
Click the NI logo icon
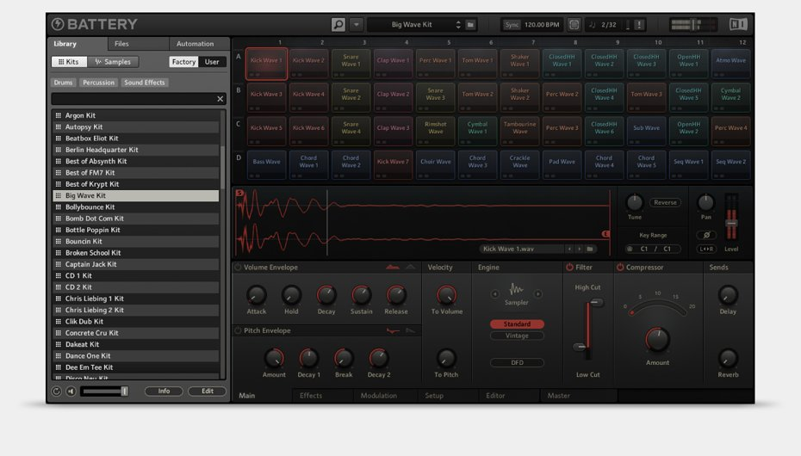tap(738, 25)
